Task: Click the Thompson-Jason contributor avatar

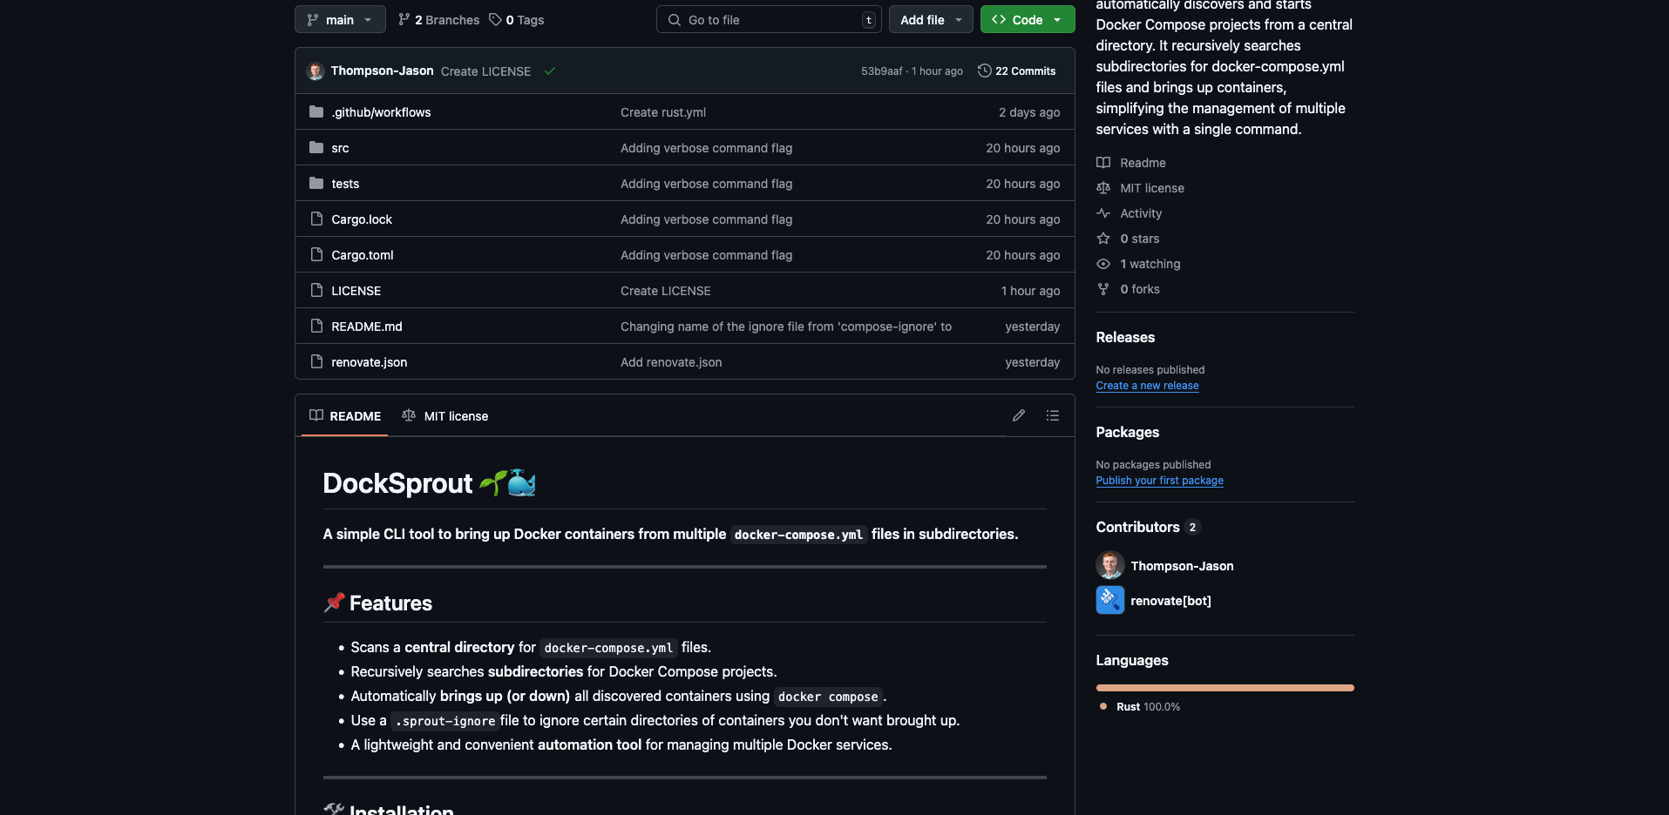Action: tap(1109, 565)
